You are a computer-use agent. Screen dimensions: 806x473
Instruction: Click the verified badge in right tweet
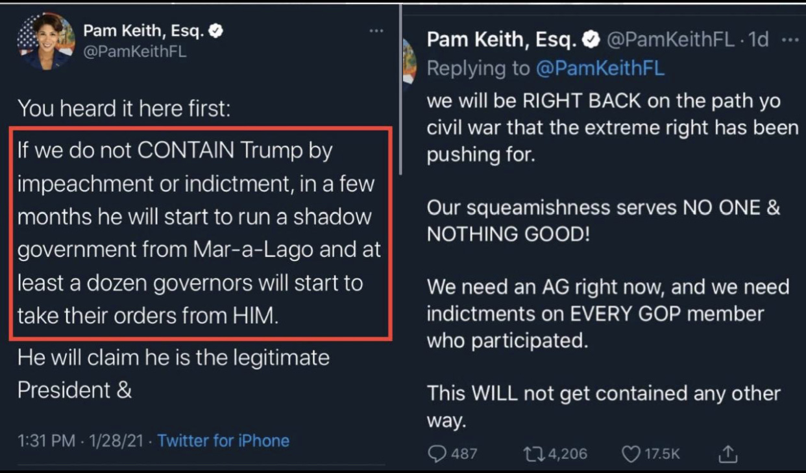[x=591, y=40]
